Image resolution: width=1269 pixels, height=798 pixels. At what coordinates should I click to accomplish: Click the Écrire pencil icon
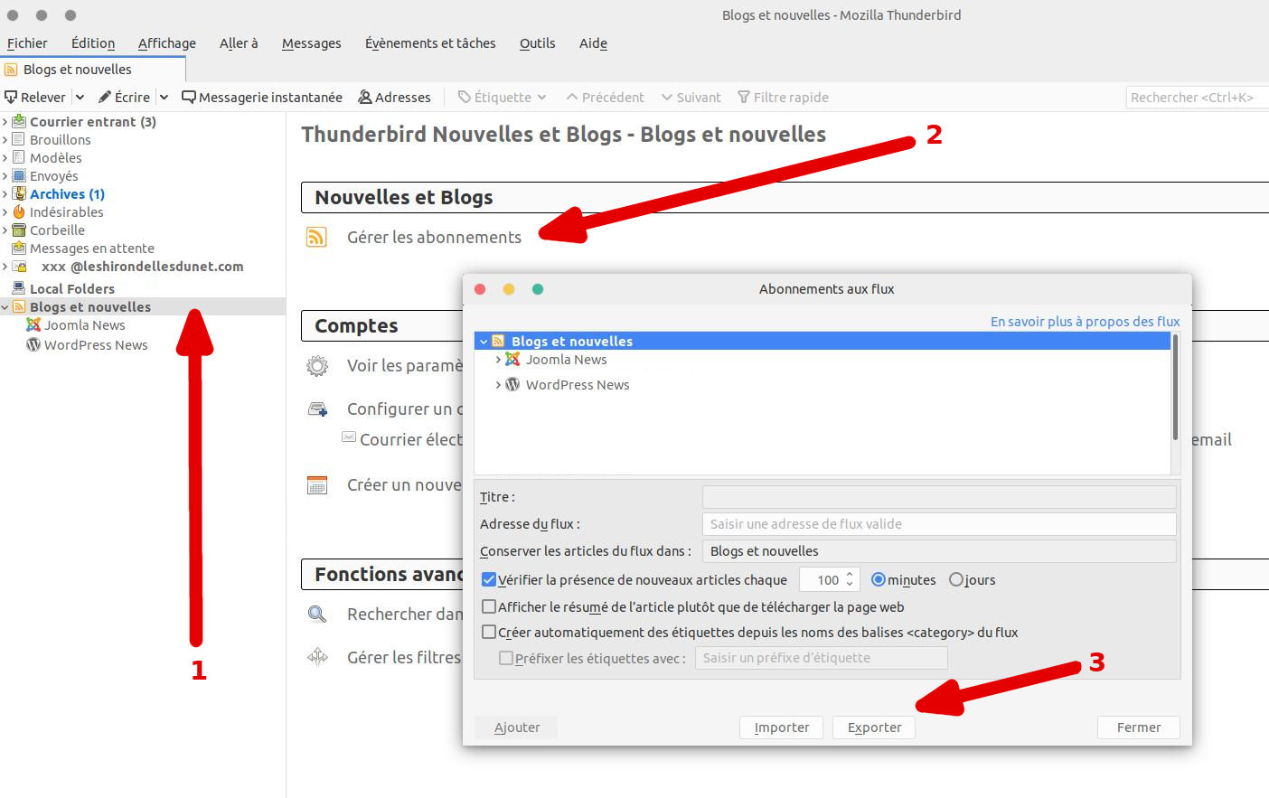point(105,97)
